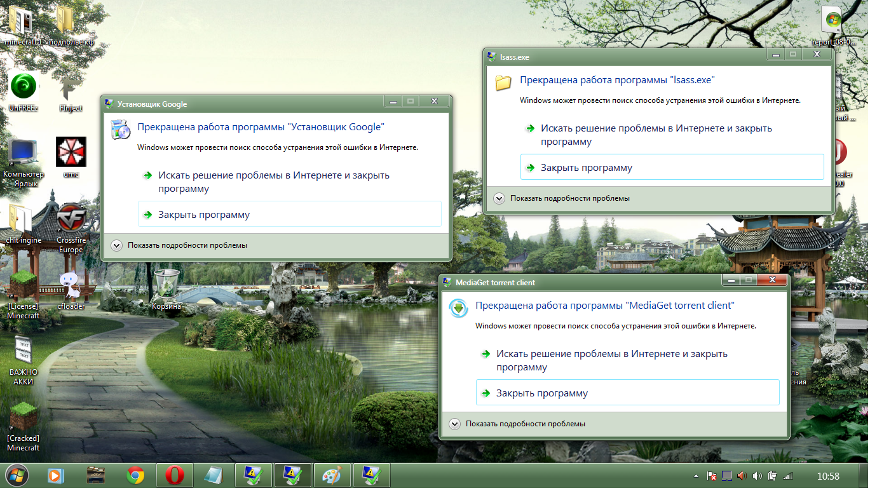The width and height of the screenshot is (870, 493).
Task: Open the 10:58 taskbar clock
Action: pos(827,476)
